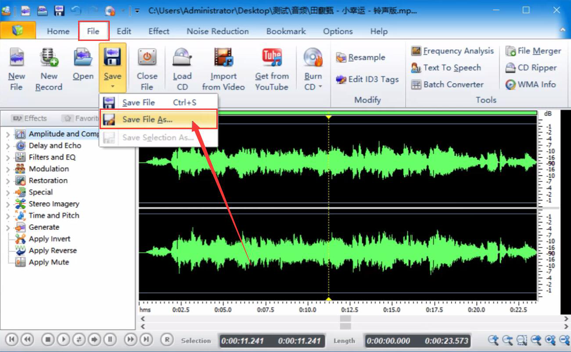
Task: Pause playback with the pause button
Action: [x=110, y=339]
